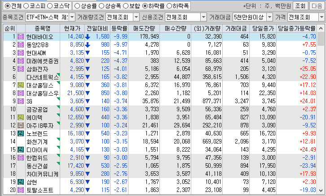Select the 상승률 radio button
The width and height of the screenshot is (326, 196).
[77, 6]
